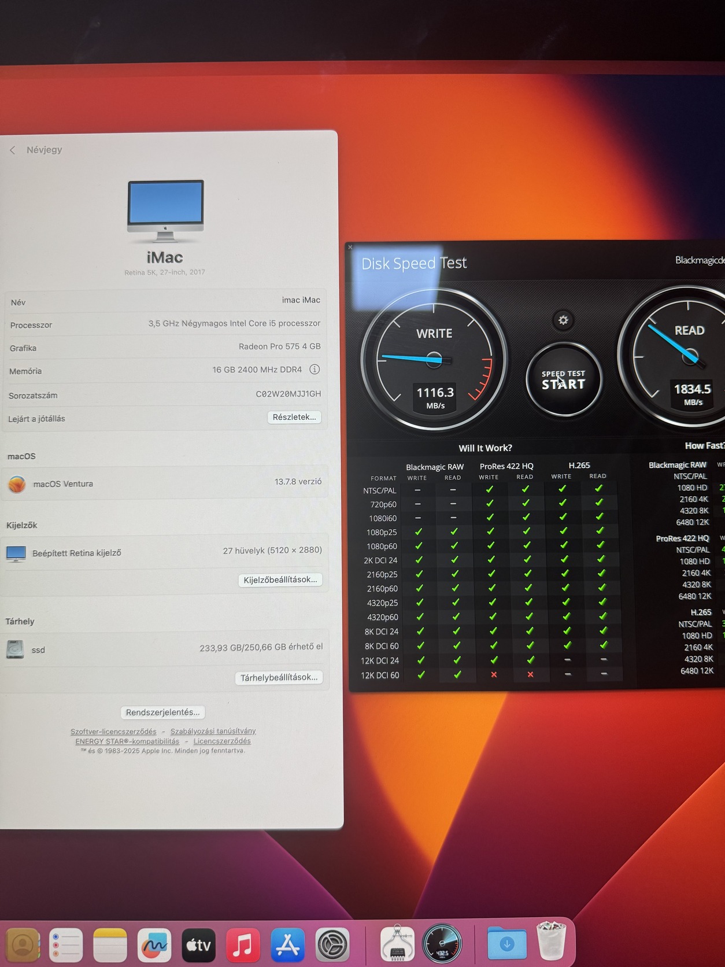Click the 'Will It Work?' heading
The width and height of the screenshot is (725, 967).
coord(485,448)
